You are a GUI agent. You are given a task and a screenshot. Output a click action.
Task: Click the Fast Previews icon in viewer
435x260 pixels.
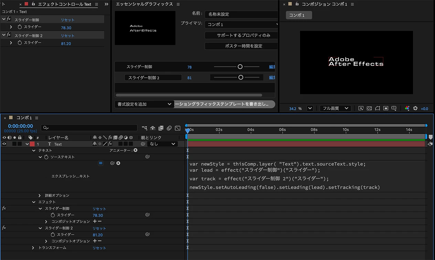coord(361,108)
